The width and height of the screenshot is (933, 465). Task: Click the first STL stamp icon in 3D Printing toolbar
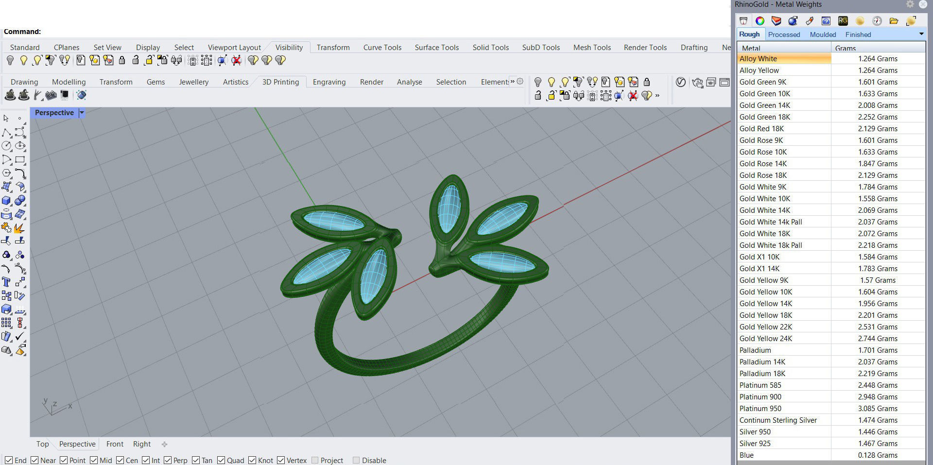(x=10, y=95)
